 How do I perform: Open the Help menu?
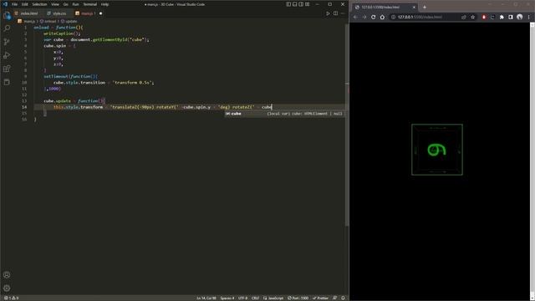point(104,4)
